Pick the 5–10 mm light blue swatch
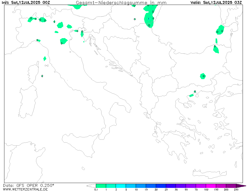 [131, 186]
